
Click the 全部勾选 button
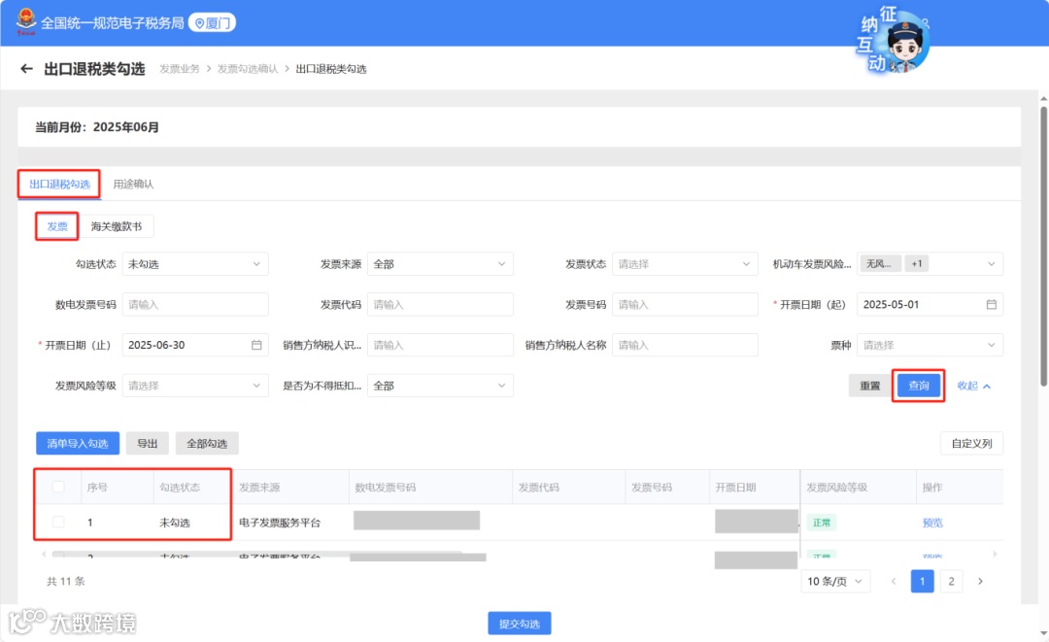(x=207, y=444)
